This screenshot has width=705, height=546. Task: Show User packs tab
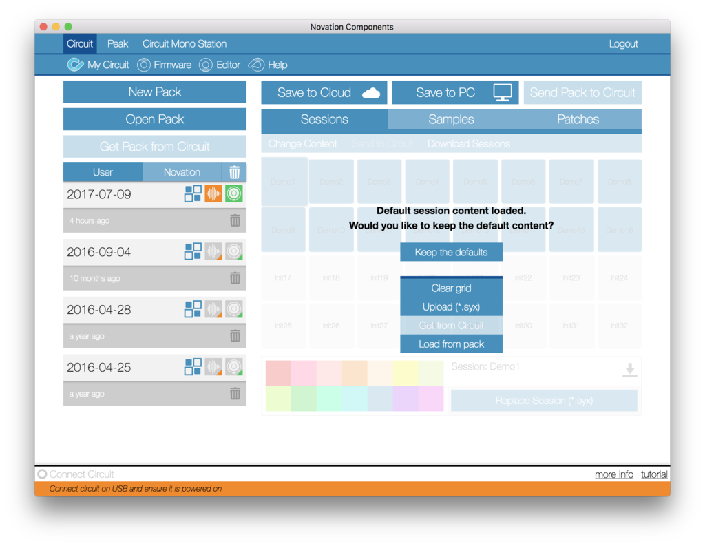103,172
